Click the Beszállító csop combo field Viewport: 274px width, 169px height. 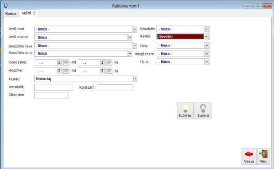(x=81, y=53)
